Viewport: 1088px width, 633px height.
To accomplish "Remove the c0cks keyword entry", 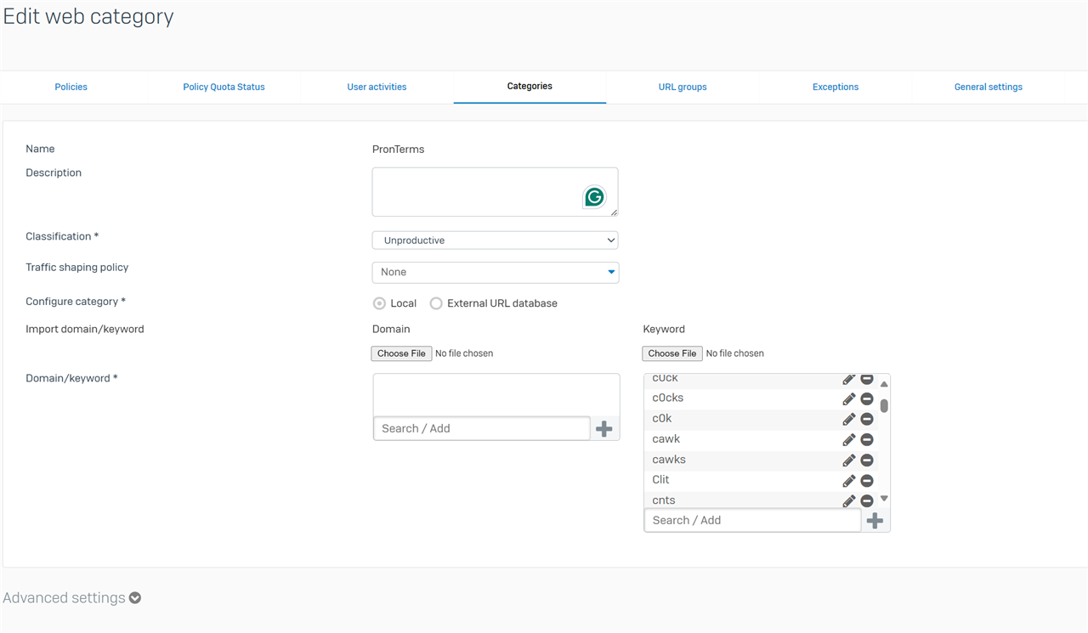I will pos(867,398).
